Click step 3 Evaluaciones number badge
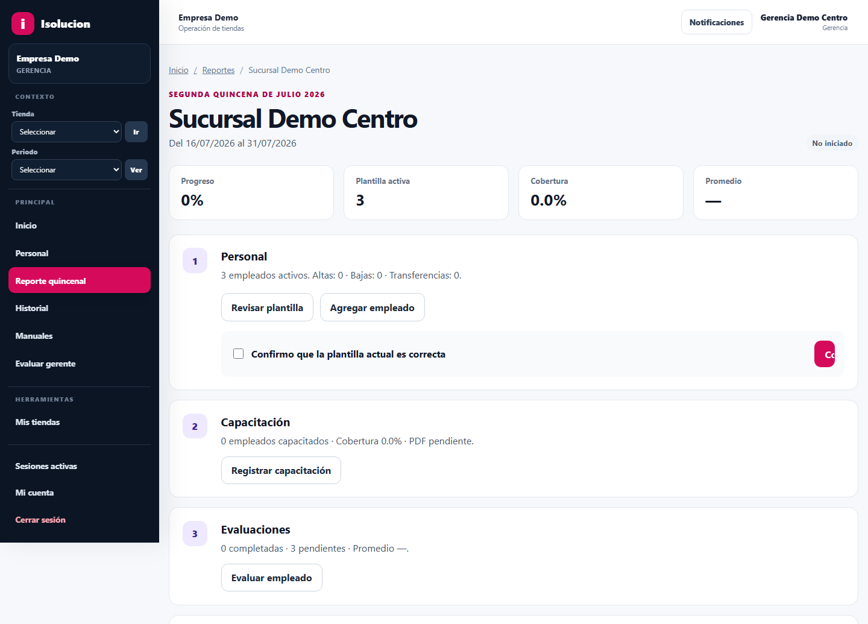This screenshot has width=868, height=624. tap(195, 533)
